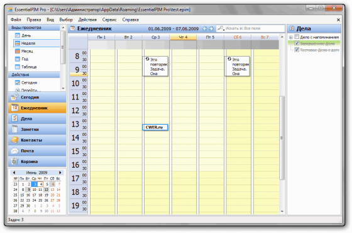This screenshot has width=352, height=233.
Task: Click recurring icon on Saturday task
Action: (x=229, y=59)
